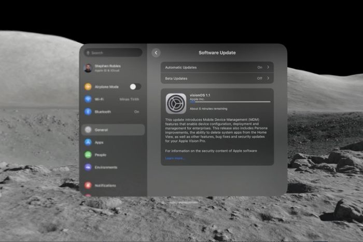Click the update download progress bar
Image resolution: width=363 pixels, height=242 pixels.
click(229, 103)
